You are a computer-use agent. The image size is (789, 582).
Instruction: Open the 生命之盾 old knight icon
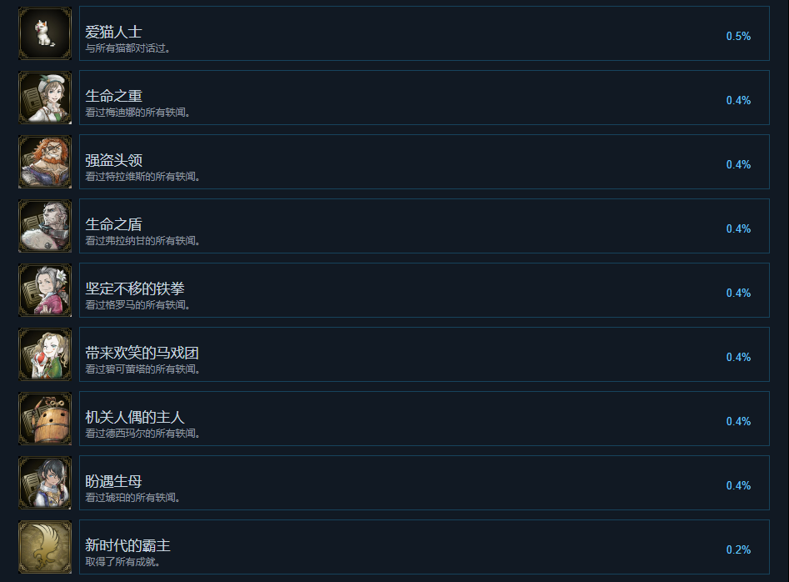tap(45, 226)
